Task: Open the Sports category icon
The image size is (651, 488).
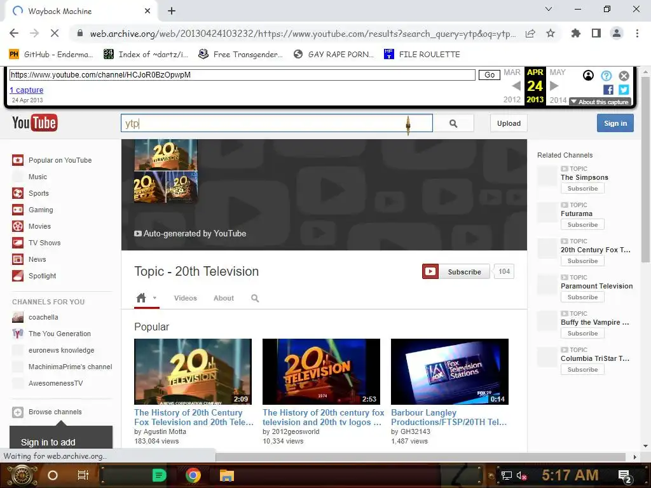Action: pos(18,193)
